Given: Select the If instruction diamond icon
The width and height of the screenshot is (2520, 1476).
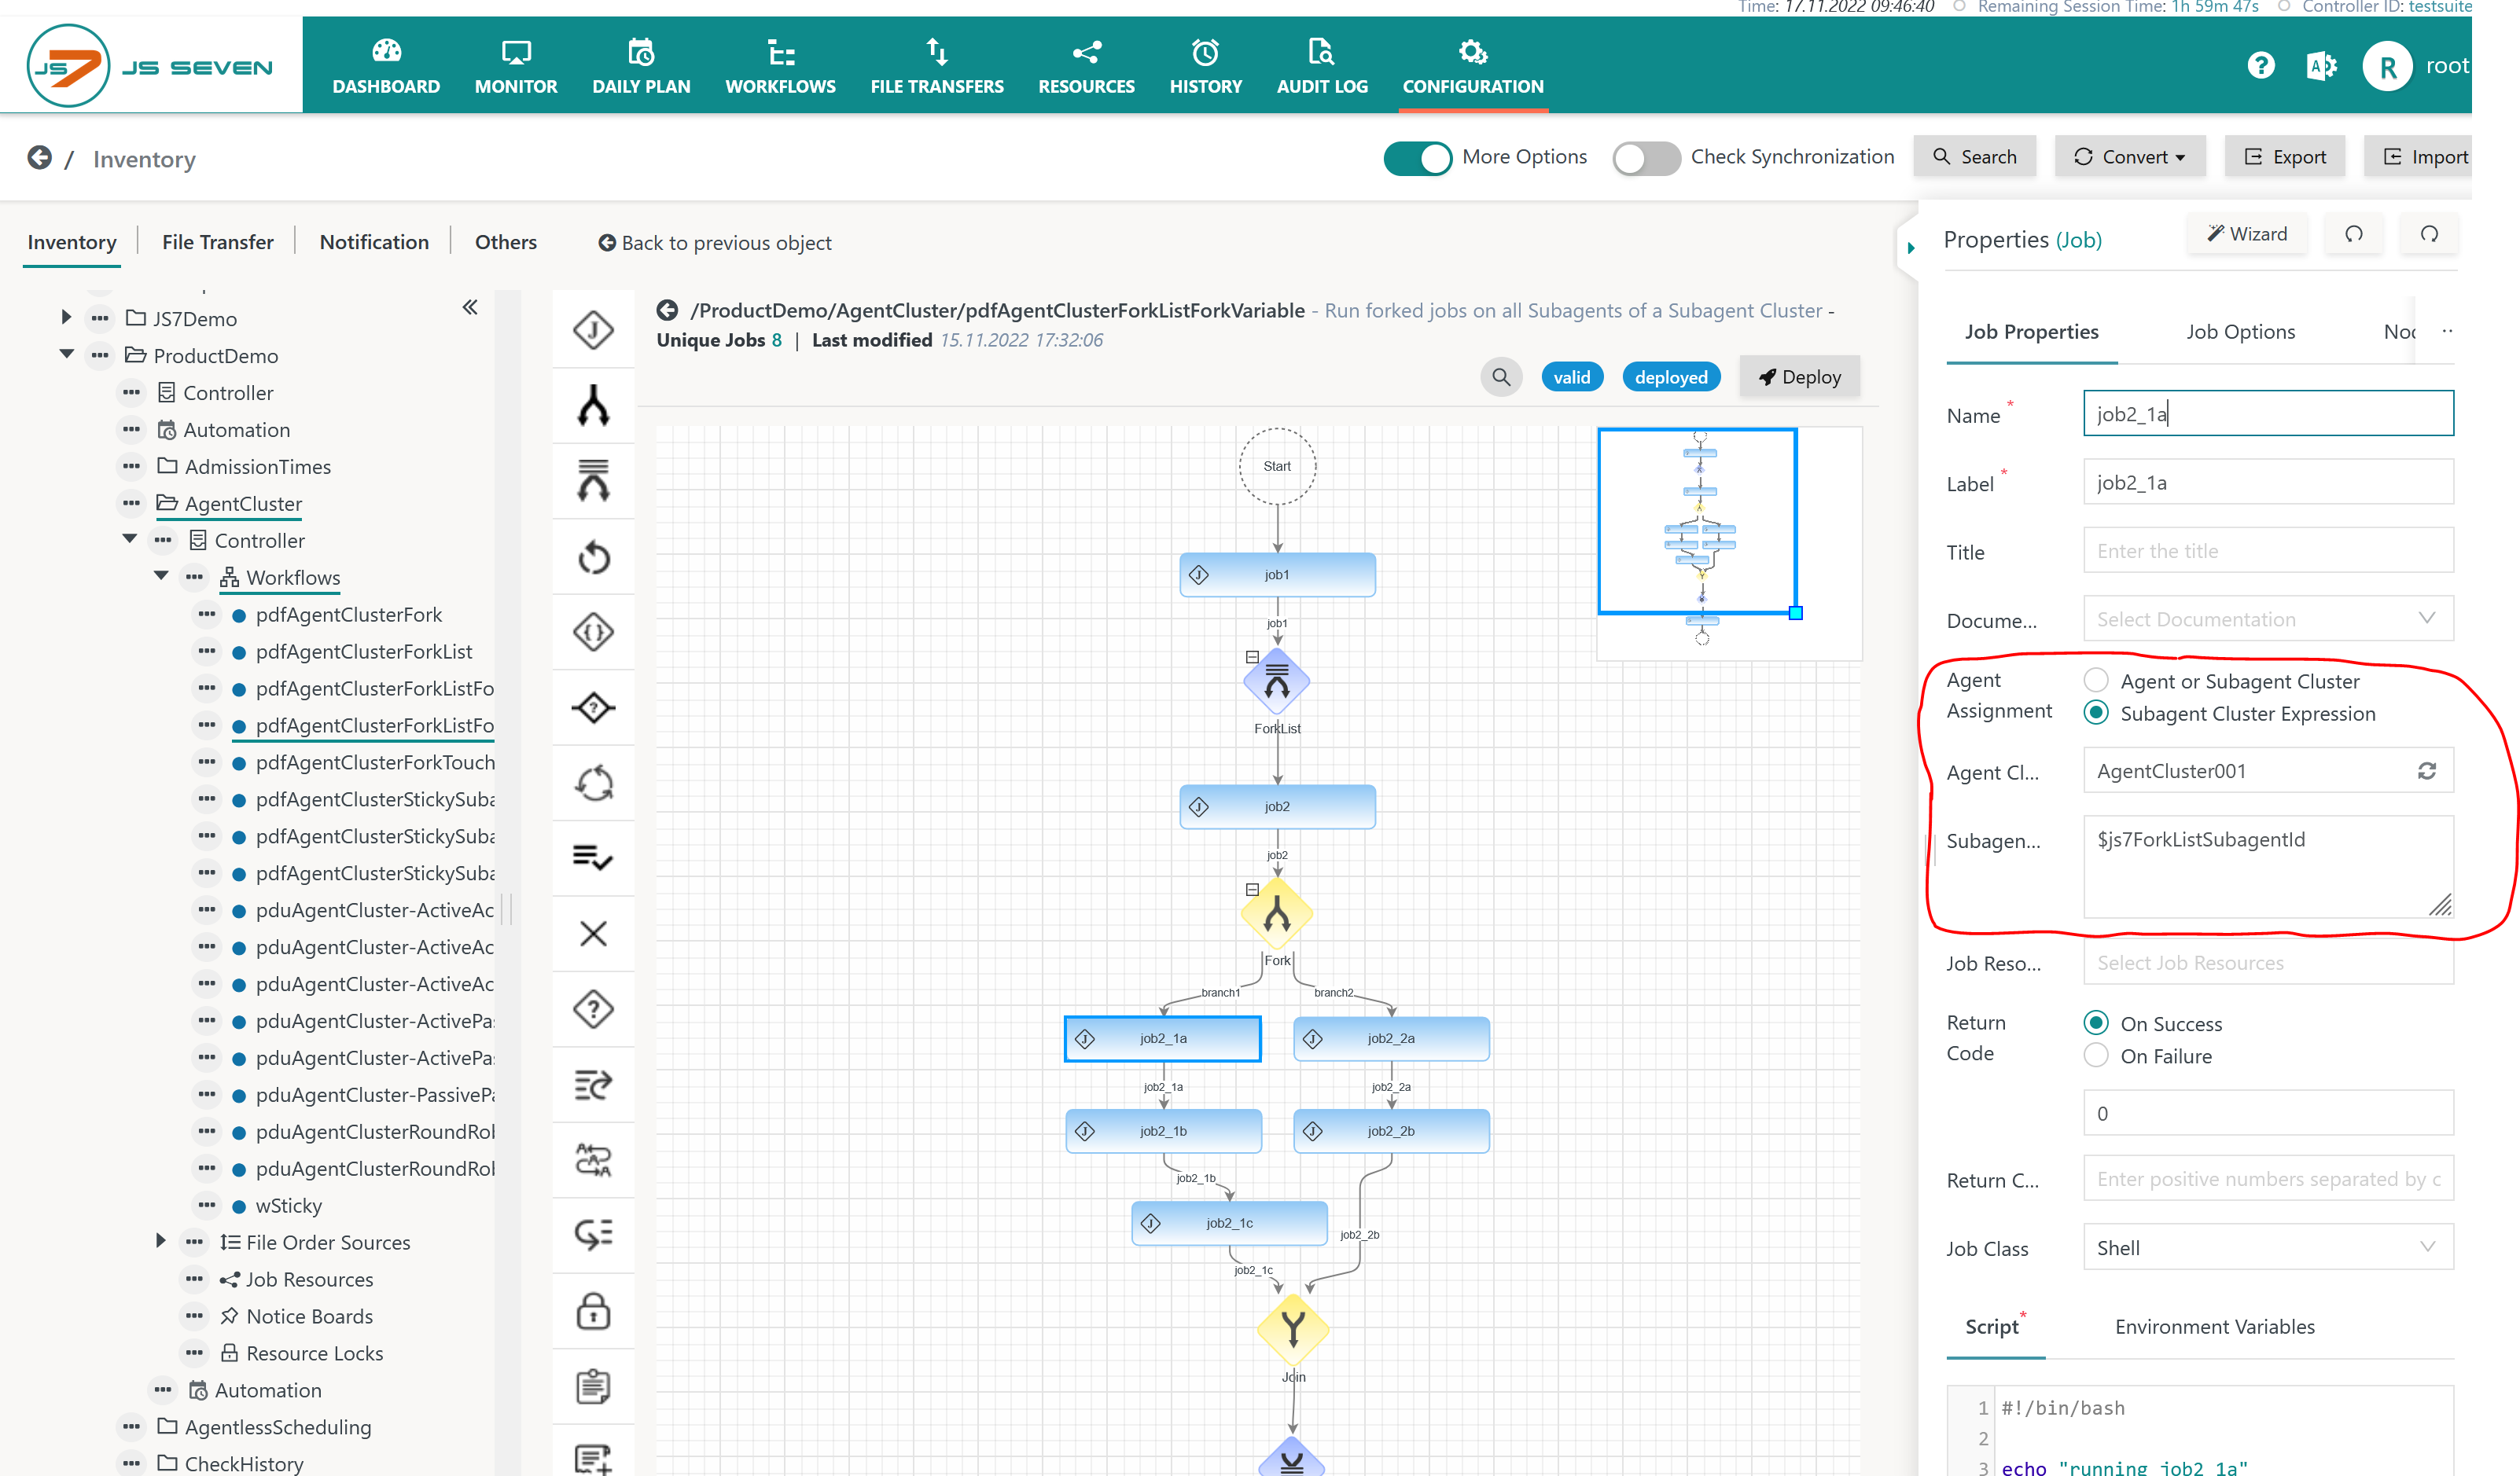Looking at the screenshot, I should point(593,707).
